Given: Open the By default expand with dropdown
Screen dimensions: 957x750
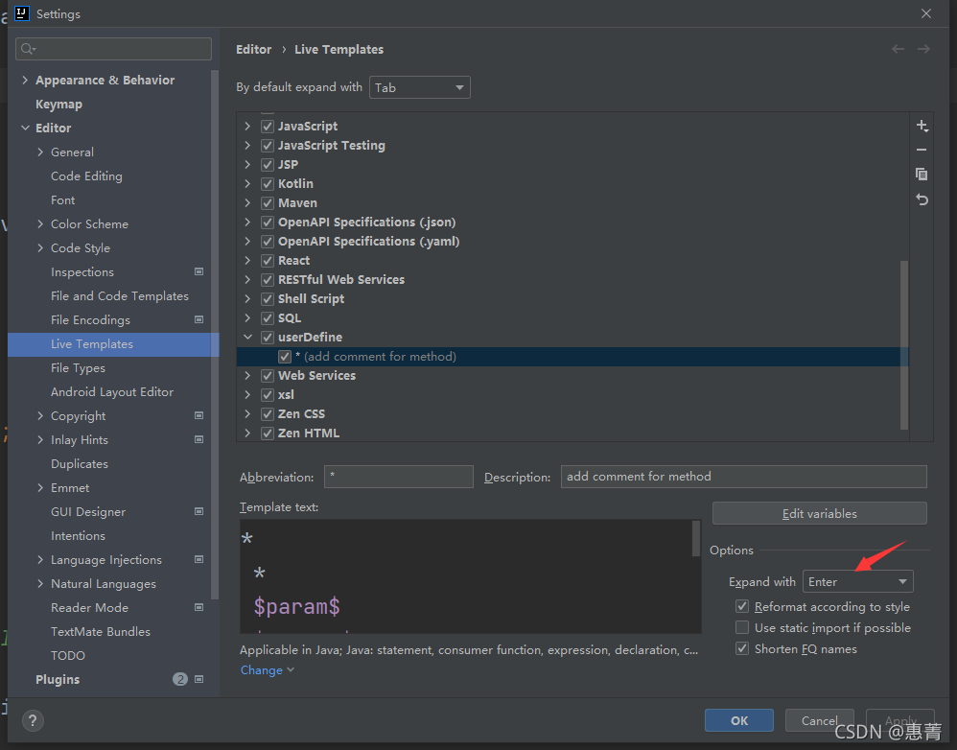Looking at the screenshot, I should pyautogui.click(x=419, y=87).
